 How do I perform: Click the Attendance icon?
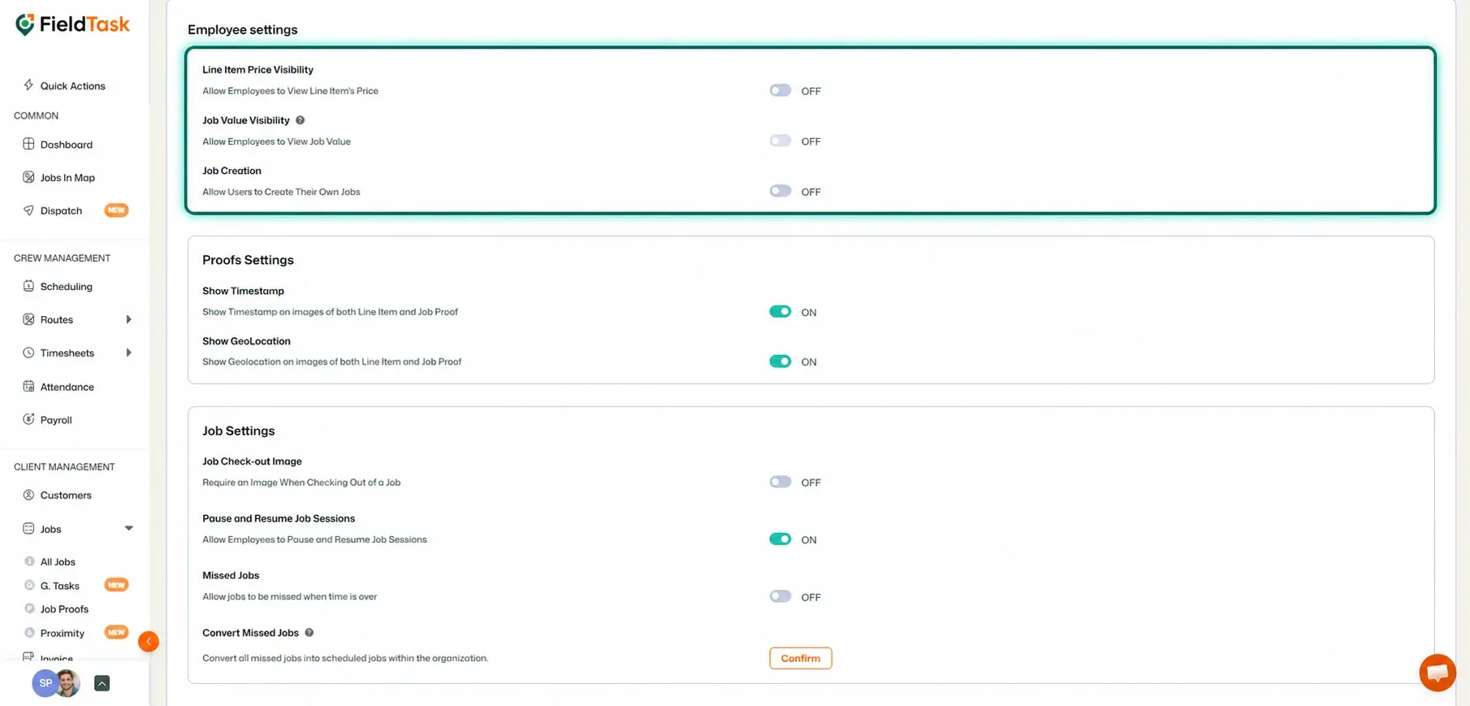[28, 387]
